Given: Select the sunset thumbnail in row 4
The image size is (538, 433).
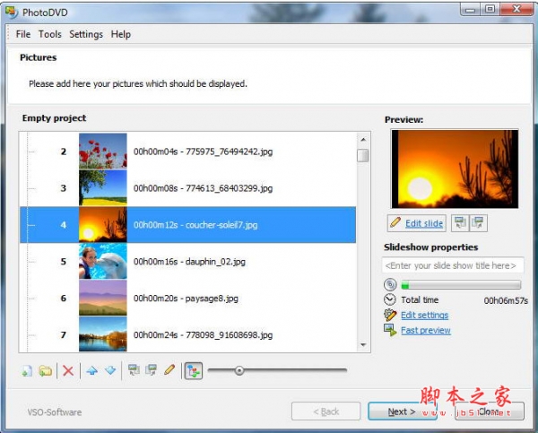Looking at the screenshot, I should pos(103,225).
